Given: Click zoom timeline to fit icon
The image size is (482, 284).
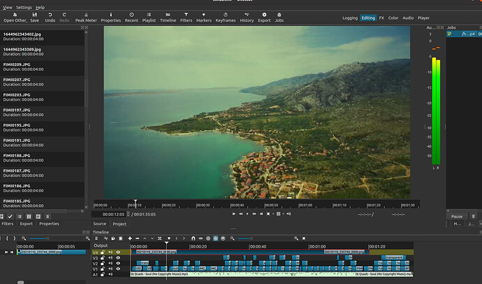Looking at the screenshot, I should point(304,239).
